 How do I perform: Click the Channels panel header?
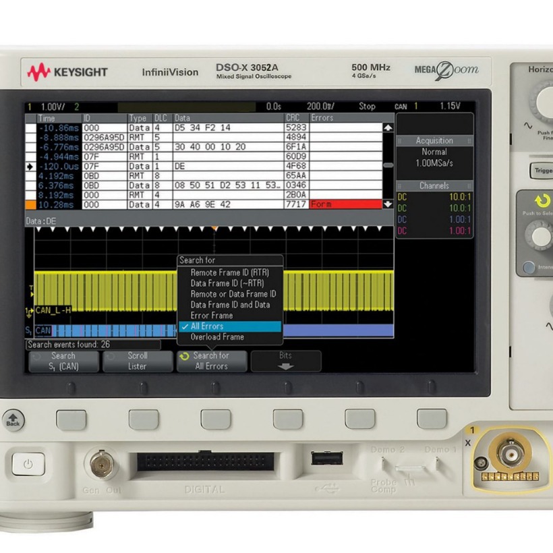tap(434, 186)
